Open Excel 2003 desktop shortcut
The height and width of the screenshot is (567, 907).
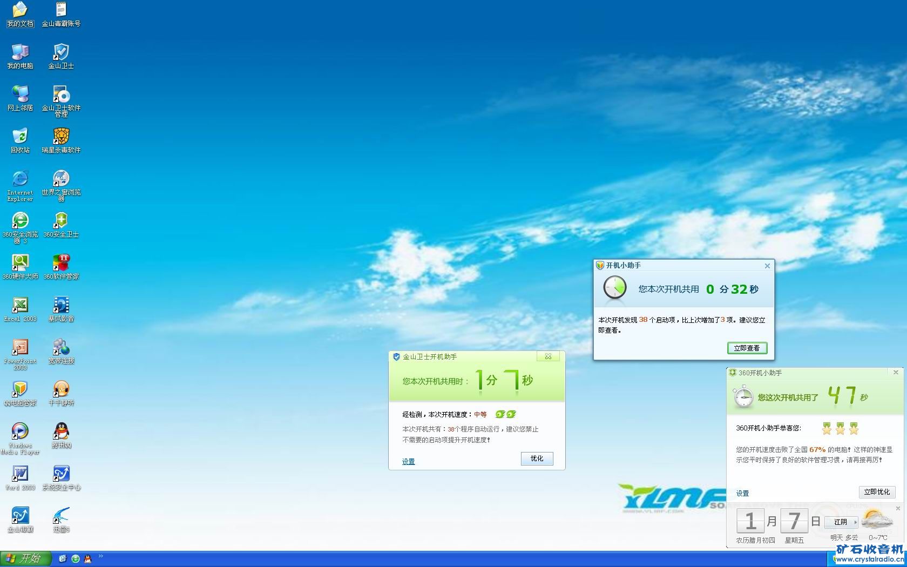20,305
